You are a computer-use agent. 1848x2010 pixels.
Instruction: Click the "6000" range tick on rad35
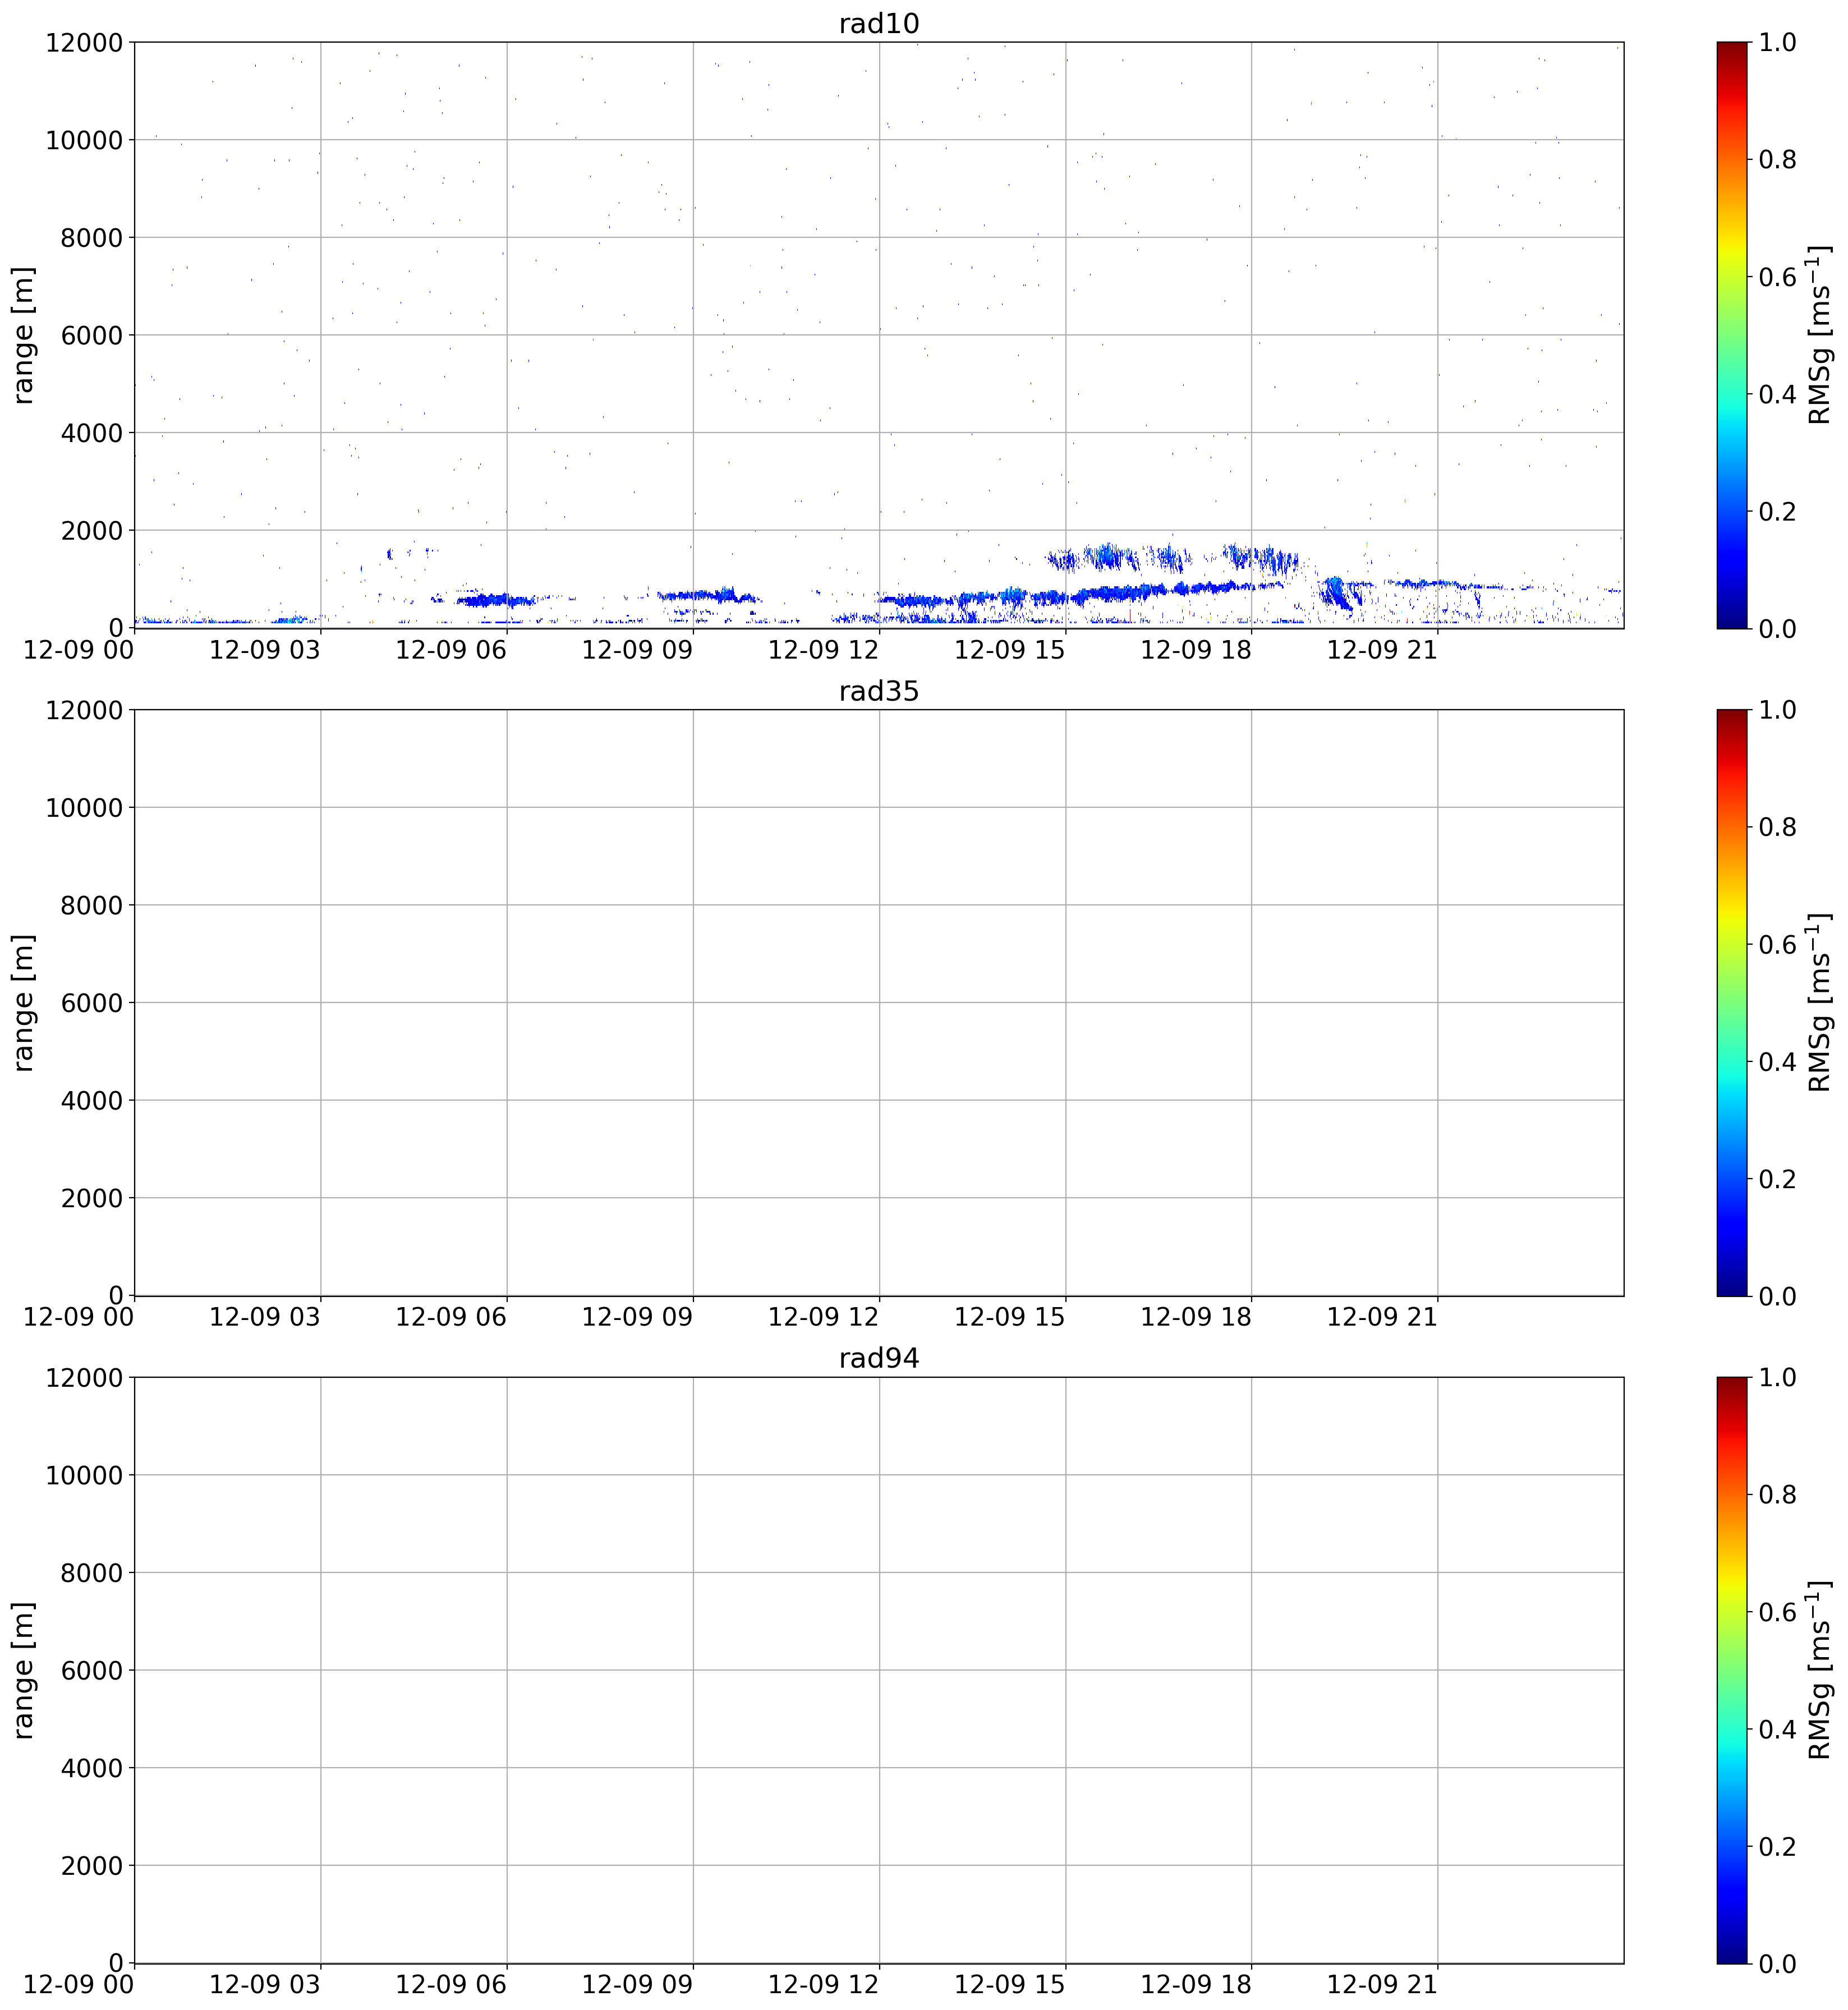91,1002
